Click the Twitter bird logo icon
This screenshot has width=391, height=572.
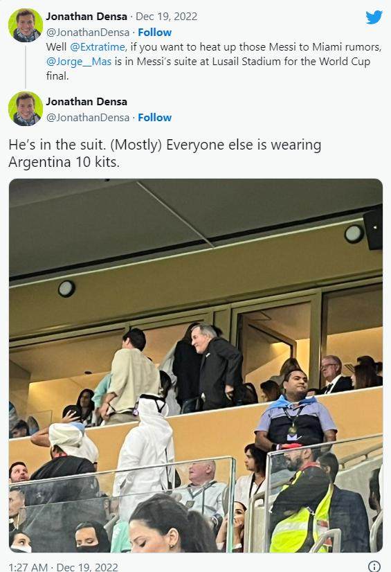(x=374, y=17)
